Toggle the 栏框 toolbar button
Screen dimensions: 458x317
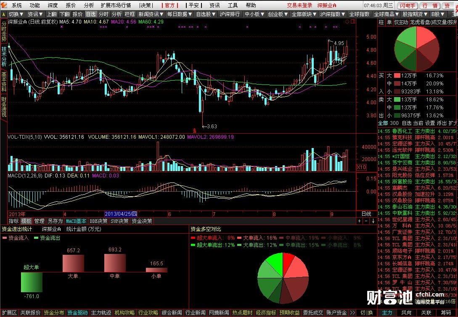[x=130, y=14]
